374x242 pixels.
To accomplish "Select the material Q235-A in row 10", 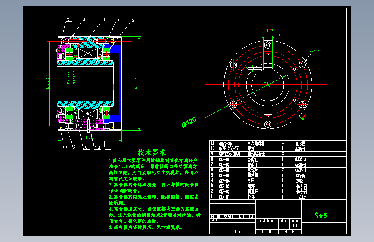I will [x=300, y=149].
